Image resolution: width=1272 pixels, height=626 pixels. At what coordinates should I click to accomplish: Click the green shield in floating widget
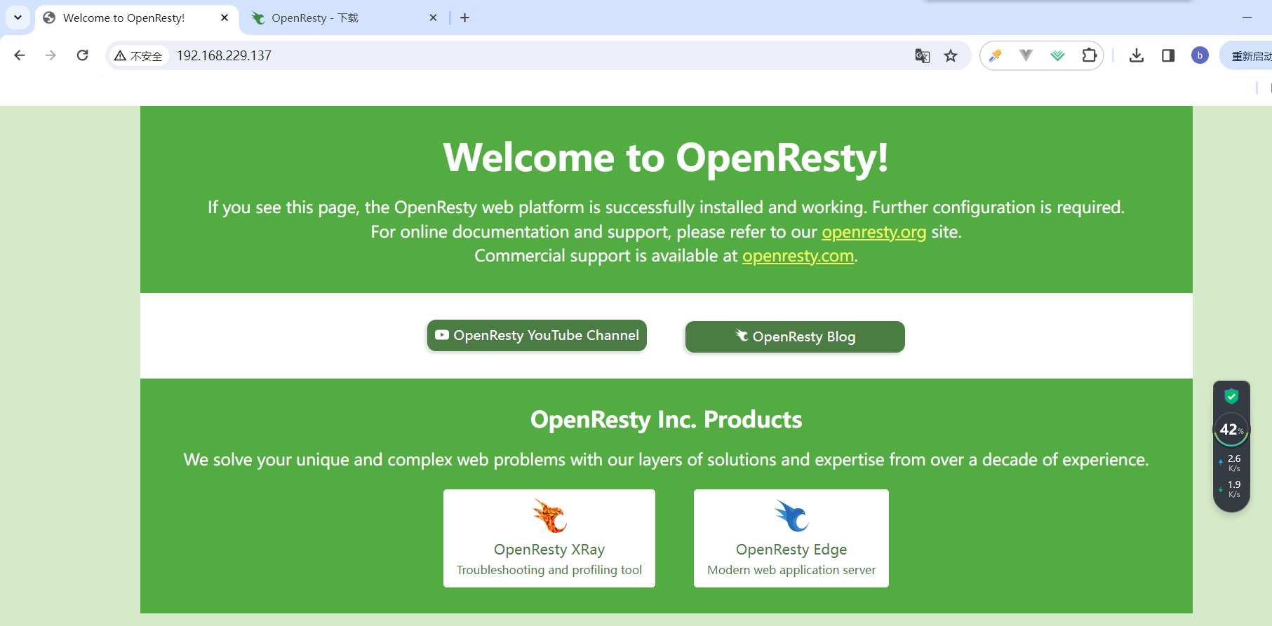click(x=1231, y=397)
